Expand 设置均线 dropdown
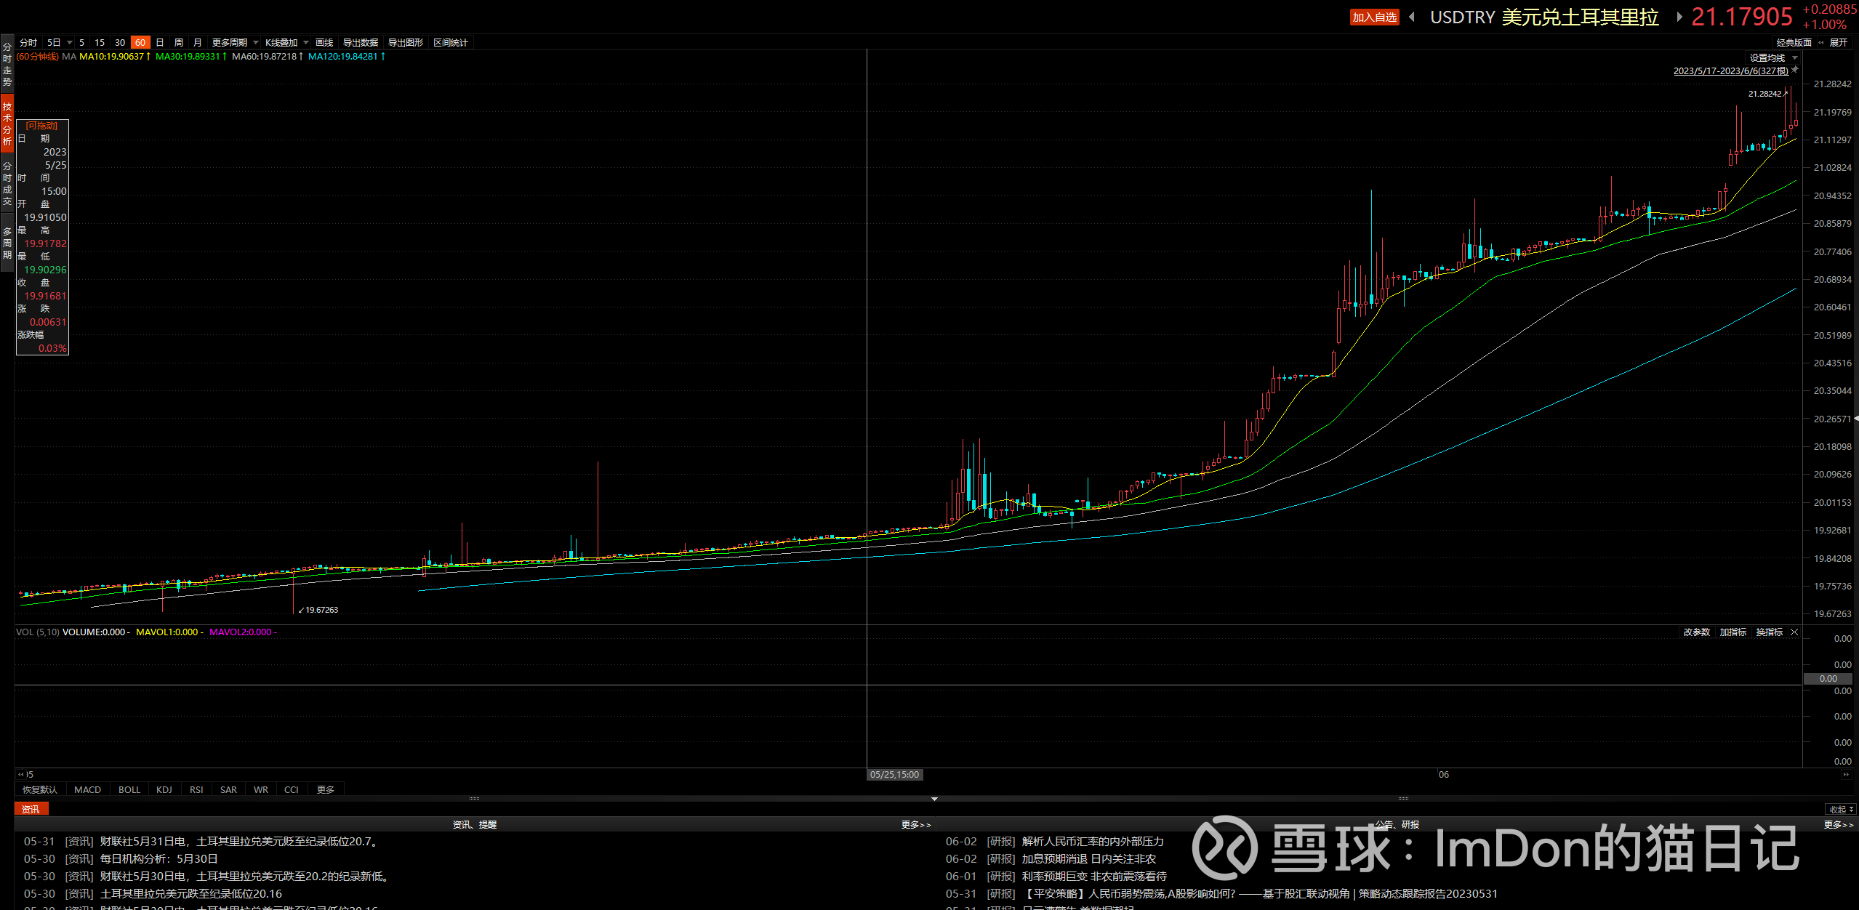 click(1773, 58)
